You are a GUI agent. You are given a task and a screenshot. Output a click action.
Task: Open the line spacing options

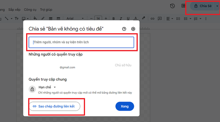coord(178,18)
